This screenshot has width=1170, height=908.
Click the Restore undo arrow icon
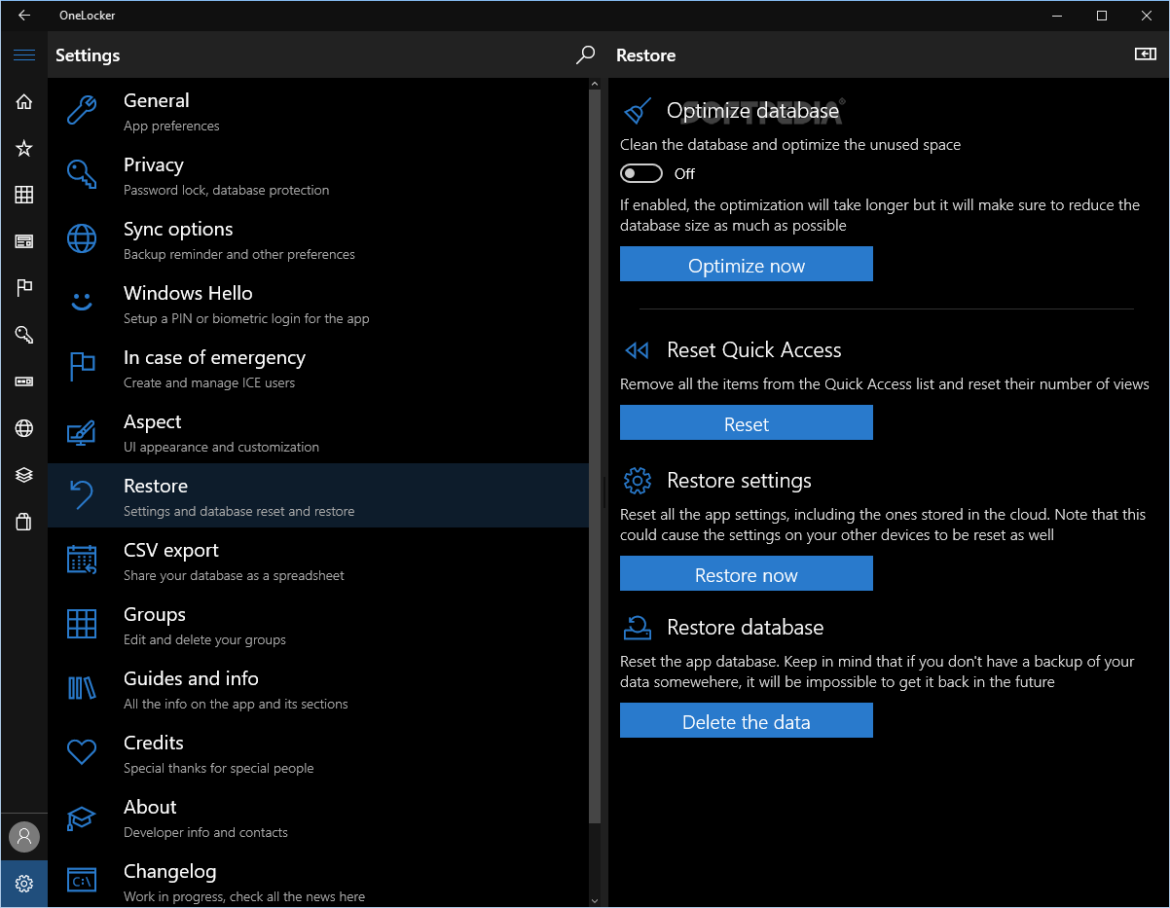click(82, 495)
